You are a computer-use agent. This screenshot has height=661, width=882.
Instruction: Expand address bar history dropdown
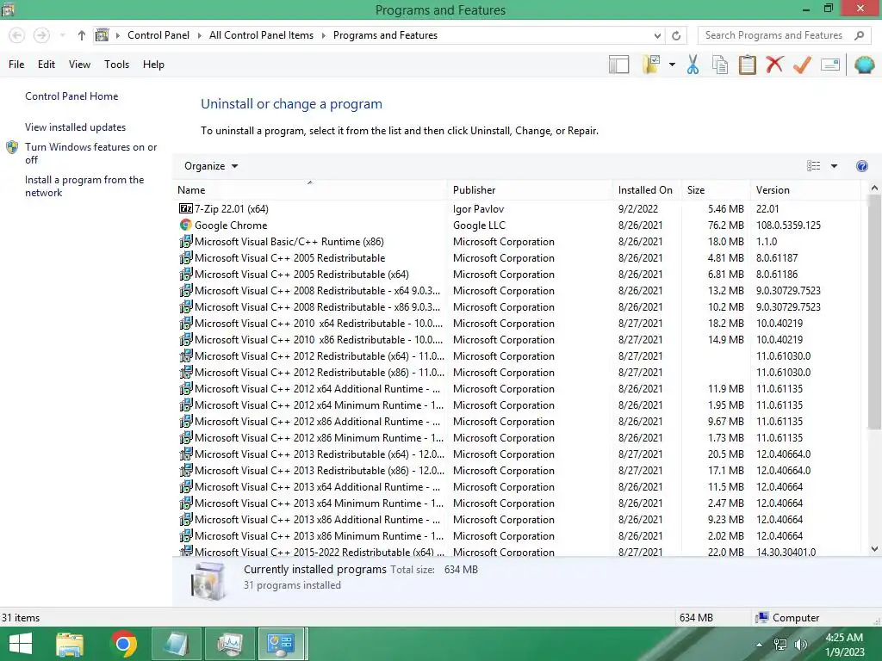pyautogui.click(x=657, y=35)
